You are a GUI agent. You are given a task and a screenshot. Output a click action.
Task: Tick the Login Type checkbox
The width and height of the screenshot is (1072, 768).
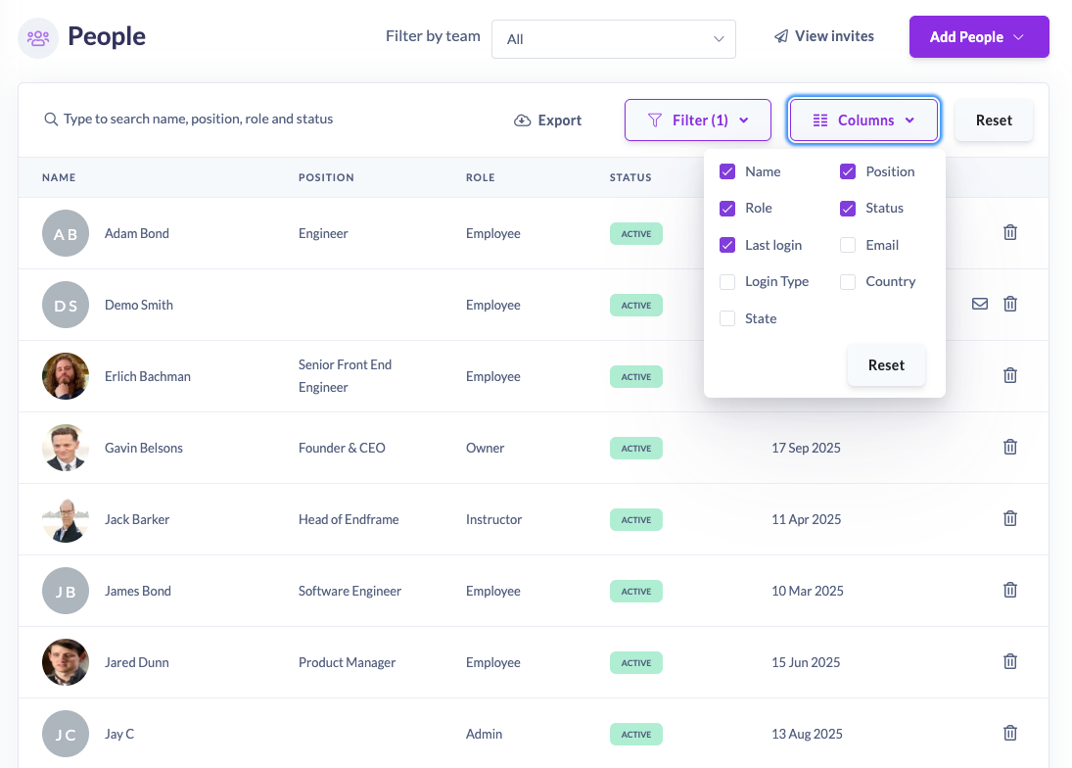coord(727,282)
